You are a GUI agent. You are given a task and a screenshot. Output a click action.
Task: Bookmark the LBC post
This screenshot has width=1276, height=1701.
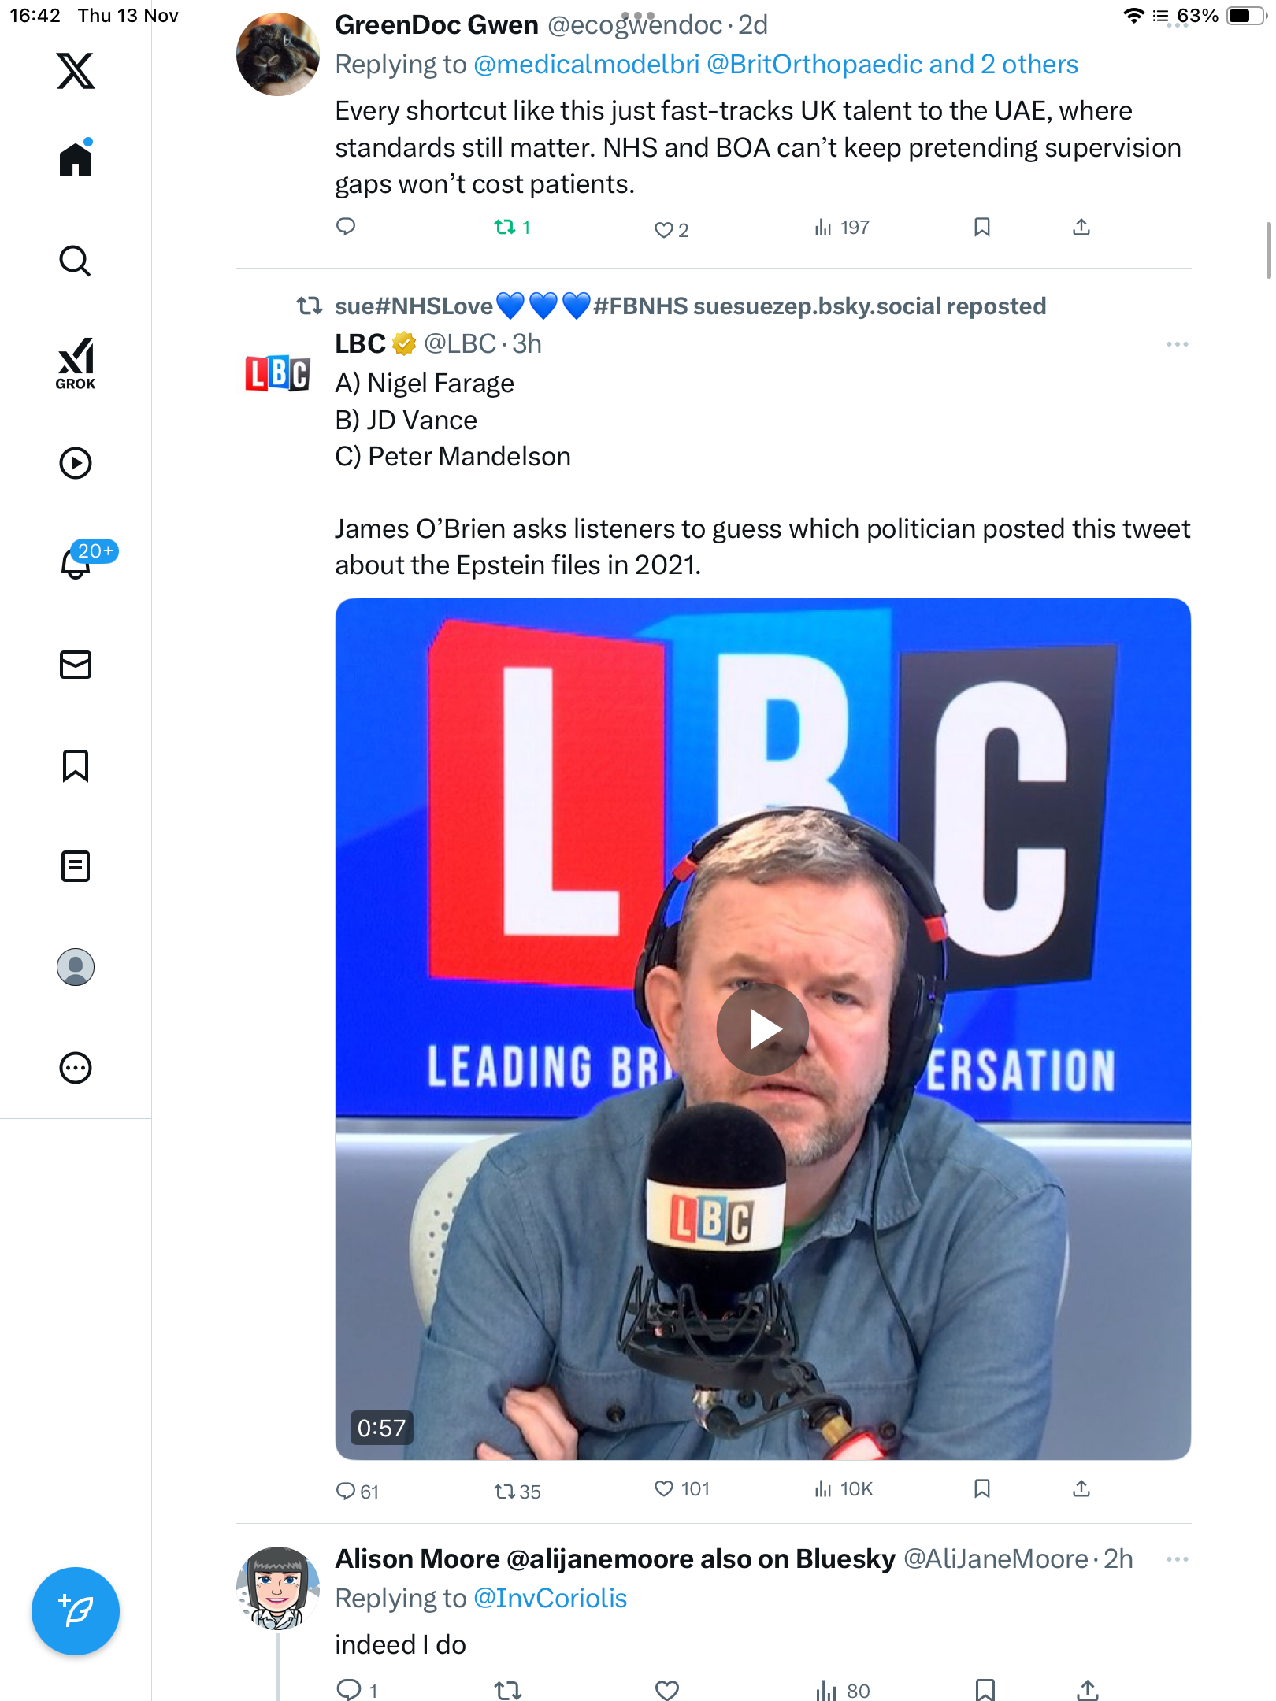point(981,1488)
